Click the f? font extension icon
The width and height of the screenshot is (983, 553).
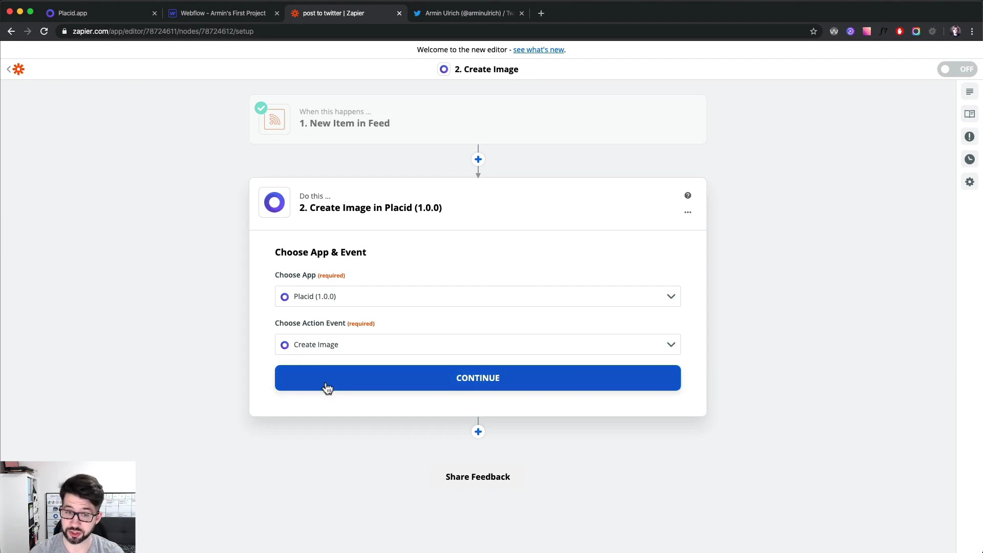click(x=883, y=31)
